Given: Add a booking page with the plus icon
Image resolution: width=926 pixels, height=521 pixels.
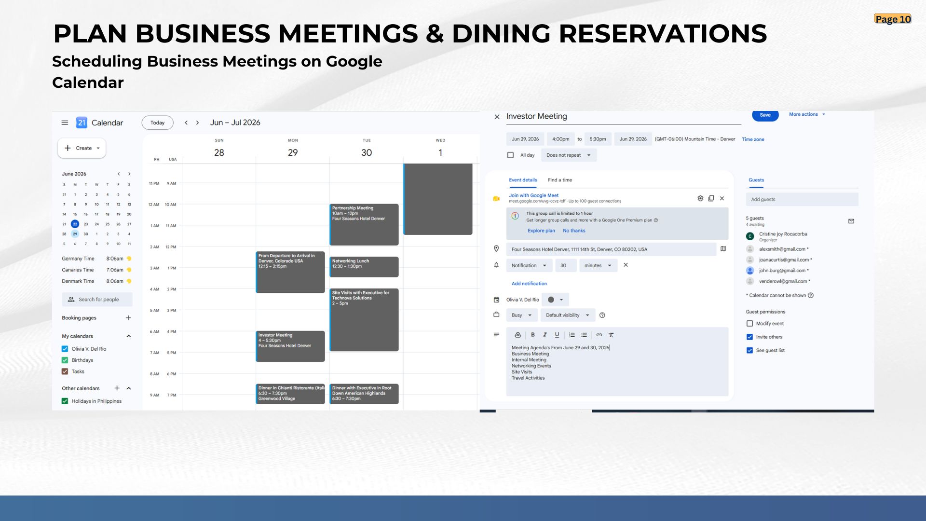Looking at the screenshot, I should (128, 318).
